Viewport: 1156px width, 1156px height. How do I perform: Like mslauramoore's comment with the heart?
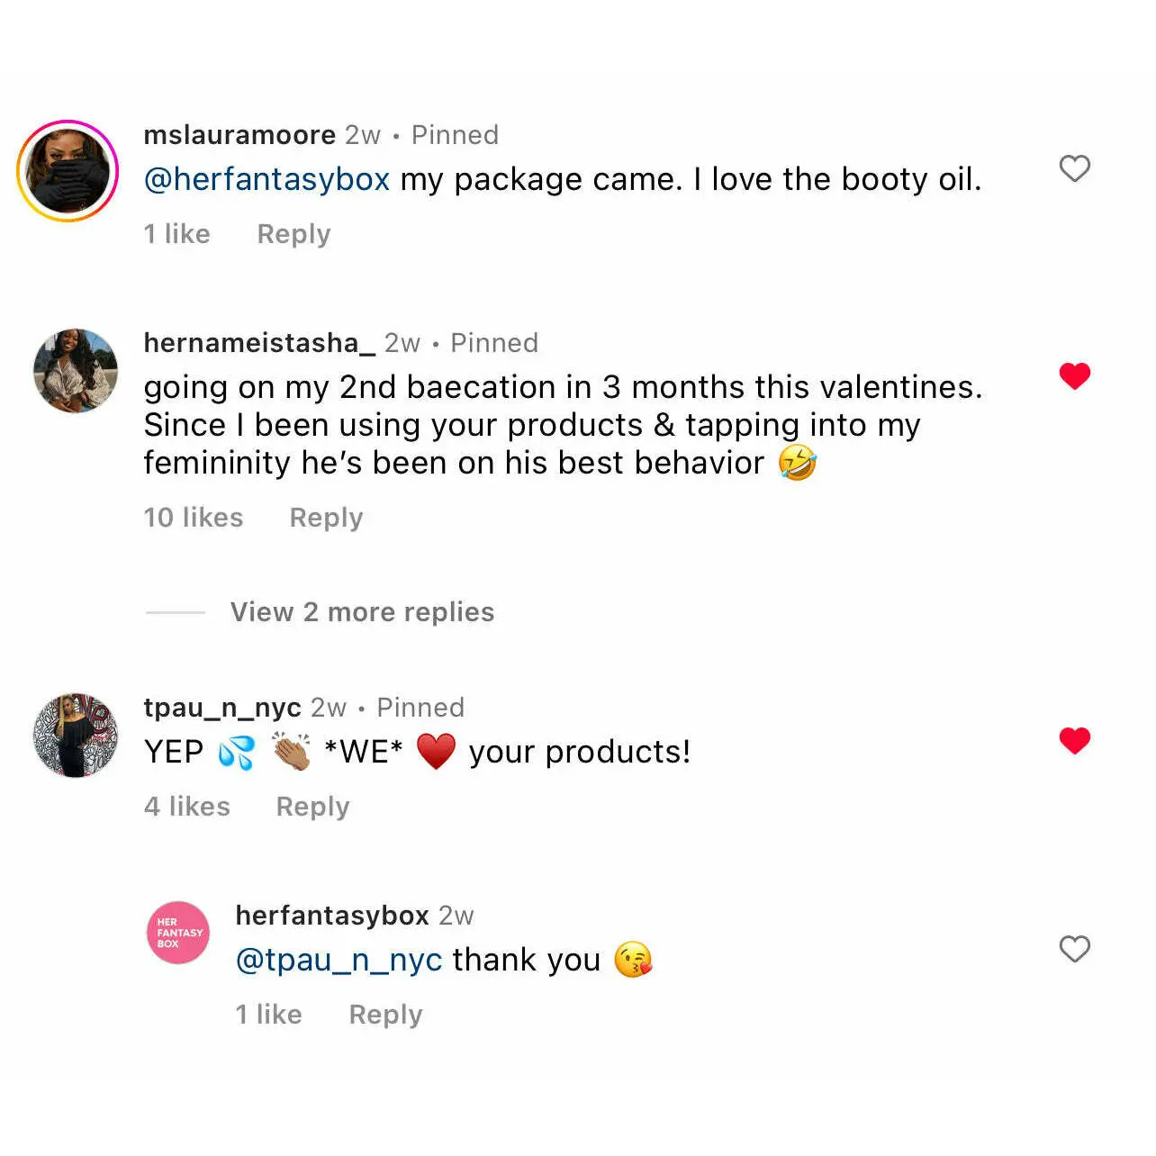[1074, 168]
